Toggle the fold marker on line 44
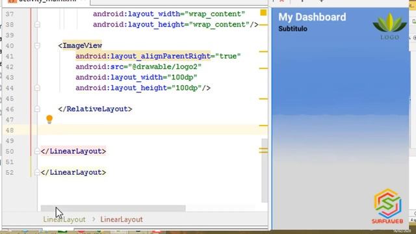This screenshot has height=234, width=416. [x=37, y=88]
